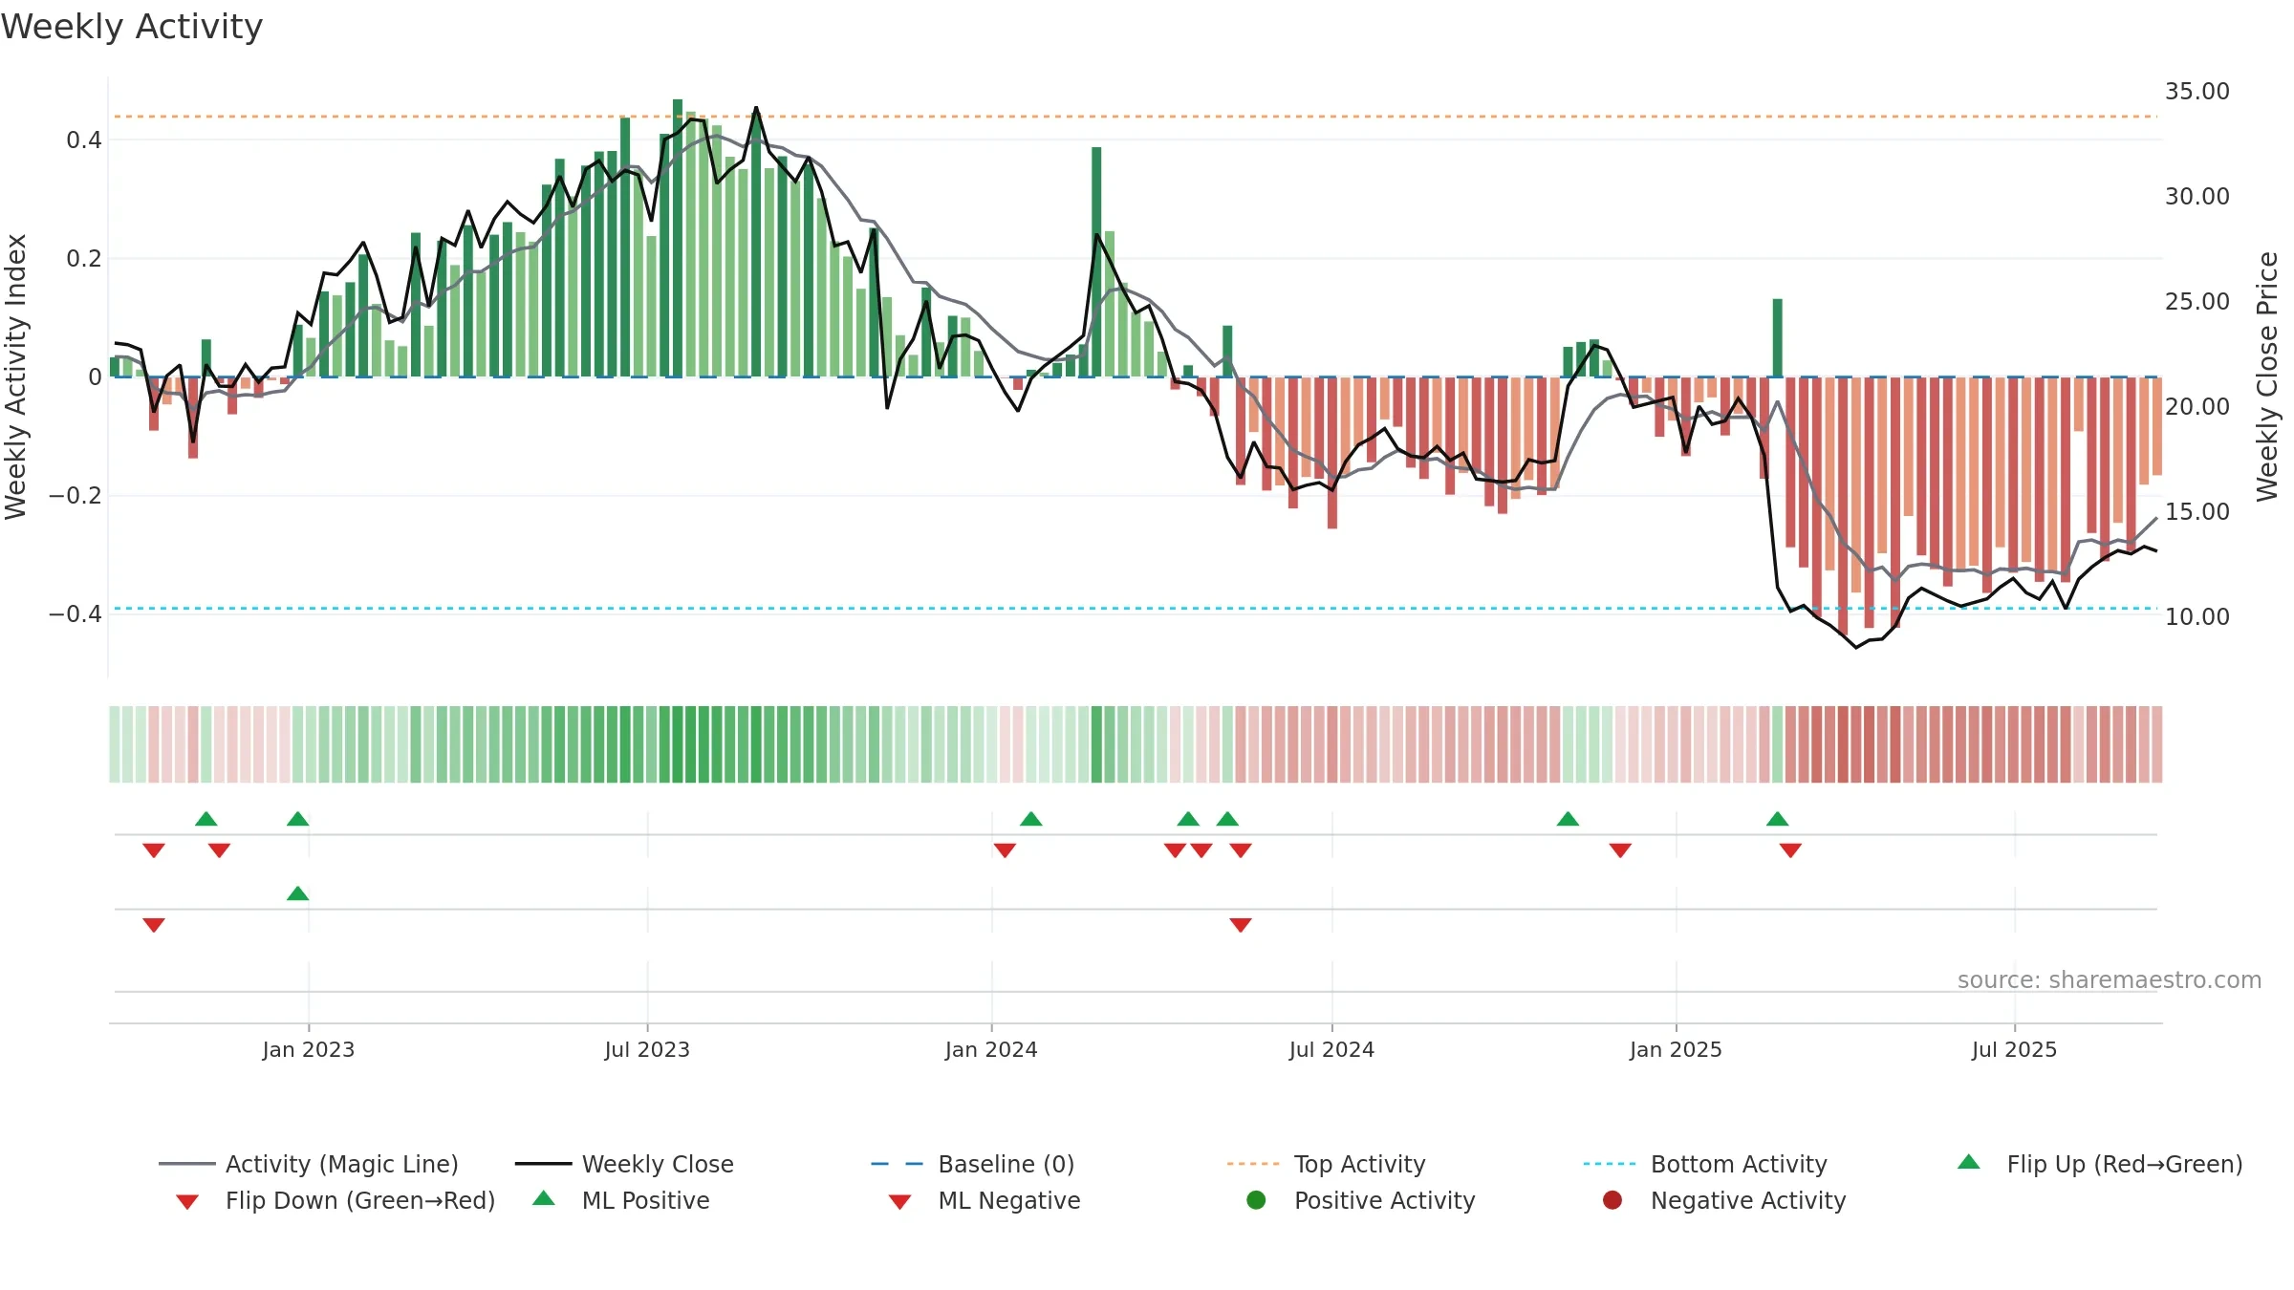Click the Negative Activity legend entry
Image resolution: width=2294 pixels, height=1290 pixels.
click(1724, 1200)
